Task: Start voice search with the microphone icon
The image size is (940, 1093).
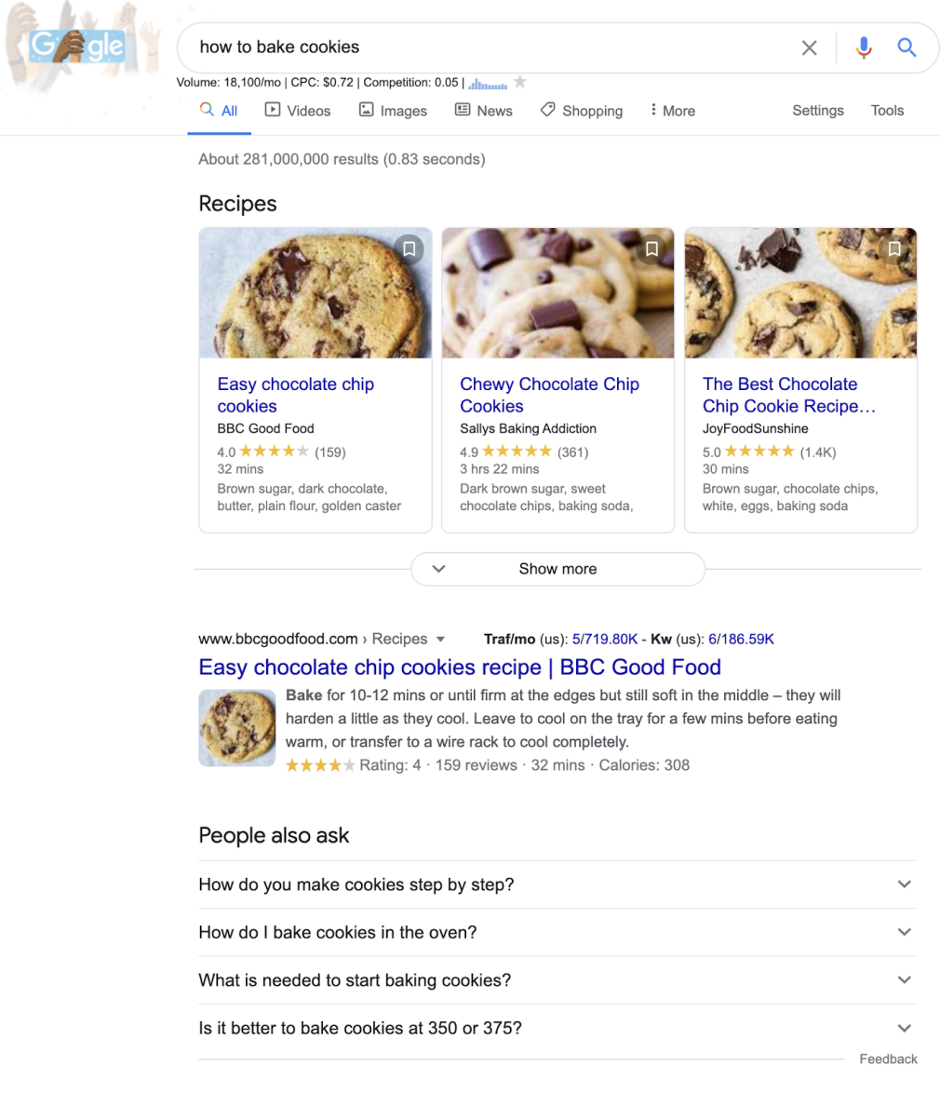Action: (x=864, y=47)
